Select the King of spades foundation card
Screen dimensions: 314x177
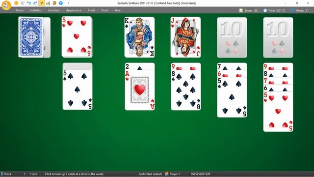click(x=139, y=37)
